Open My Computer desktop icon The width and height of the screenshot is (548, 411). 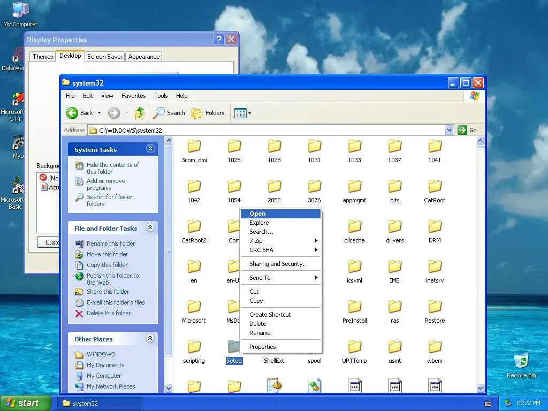point(20,14)
